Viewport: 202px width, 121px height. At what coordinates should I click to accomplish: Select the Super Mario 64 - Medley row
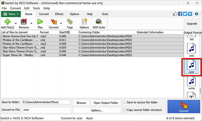coord(92,55)
